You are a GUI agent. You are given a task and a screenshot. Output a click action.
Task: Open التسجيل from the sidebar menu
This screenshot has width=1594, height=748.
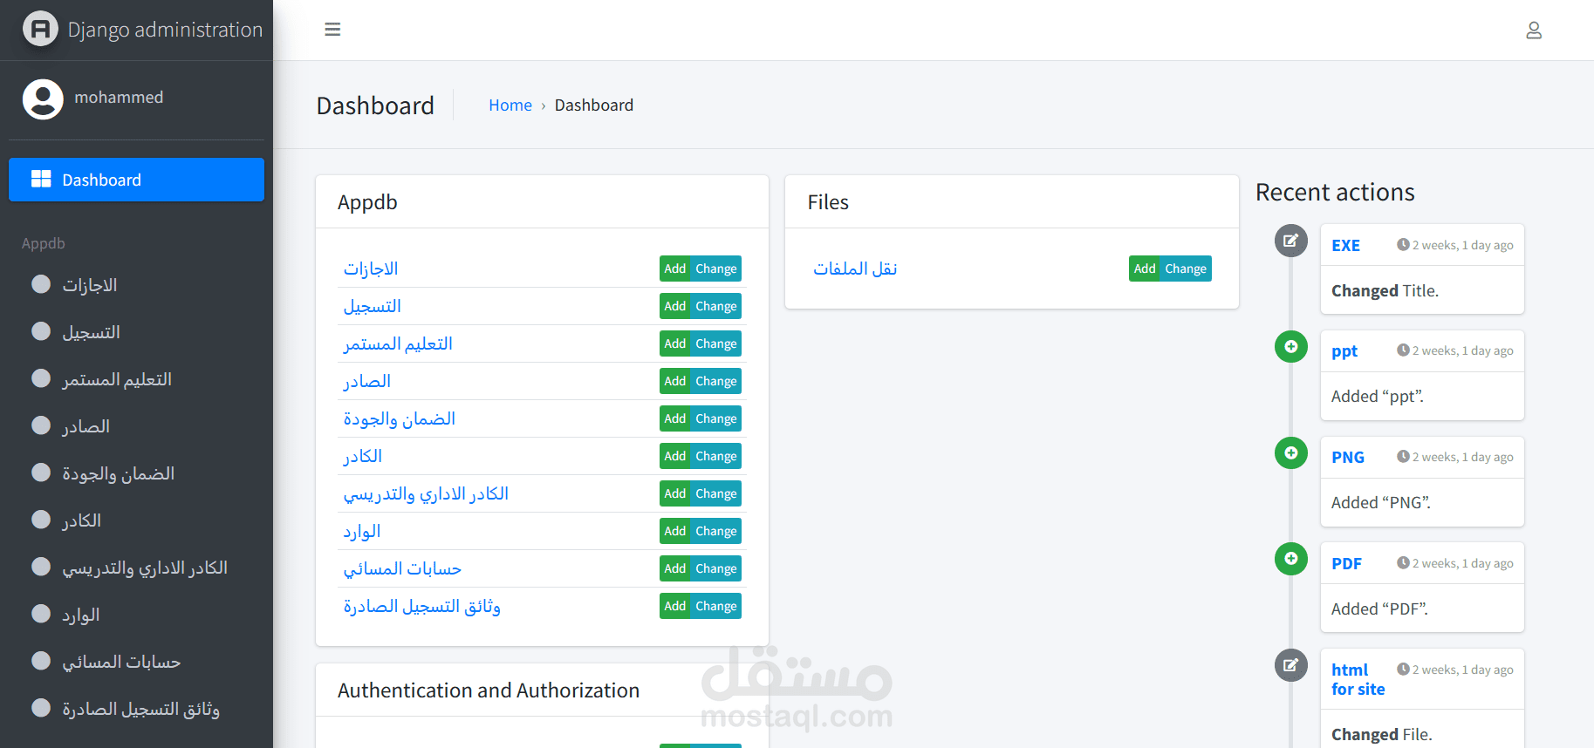136,332
